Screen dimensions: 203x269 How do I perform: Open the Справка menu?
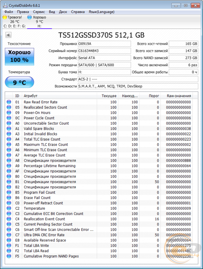[78, 12]
